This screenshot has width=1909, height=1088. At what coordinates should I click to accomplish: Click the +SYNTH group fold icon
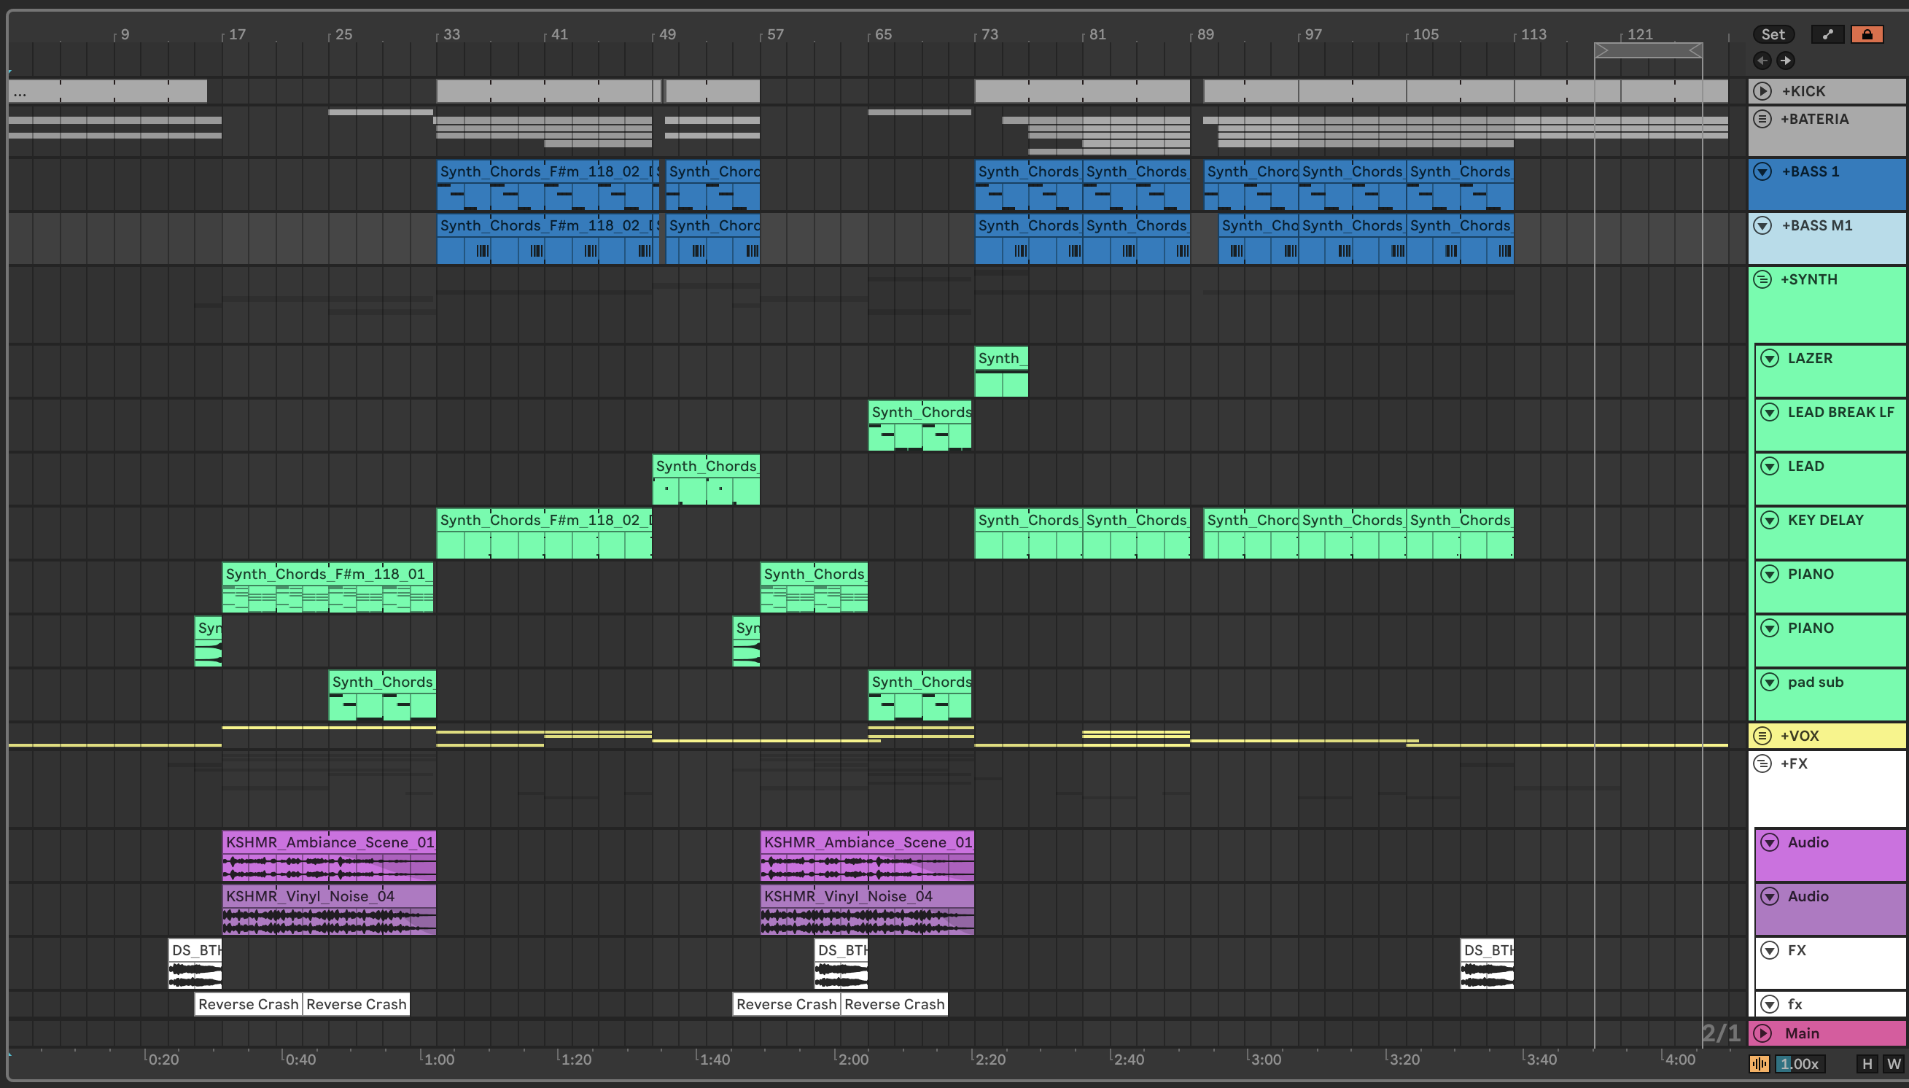(1762, 279)
